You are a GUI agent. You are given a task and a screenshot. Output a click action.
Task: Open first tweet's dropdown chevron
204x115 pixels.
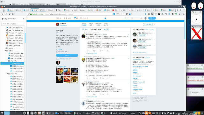point(128,35)
